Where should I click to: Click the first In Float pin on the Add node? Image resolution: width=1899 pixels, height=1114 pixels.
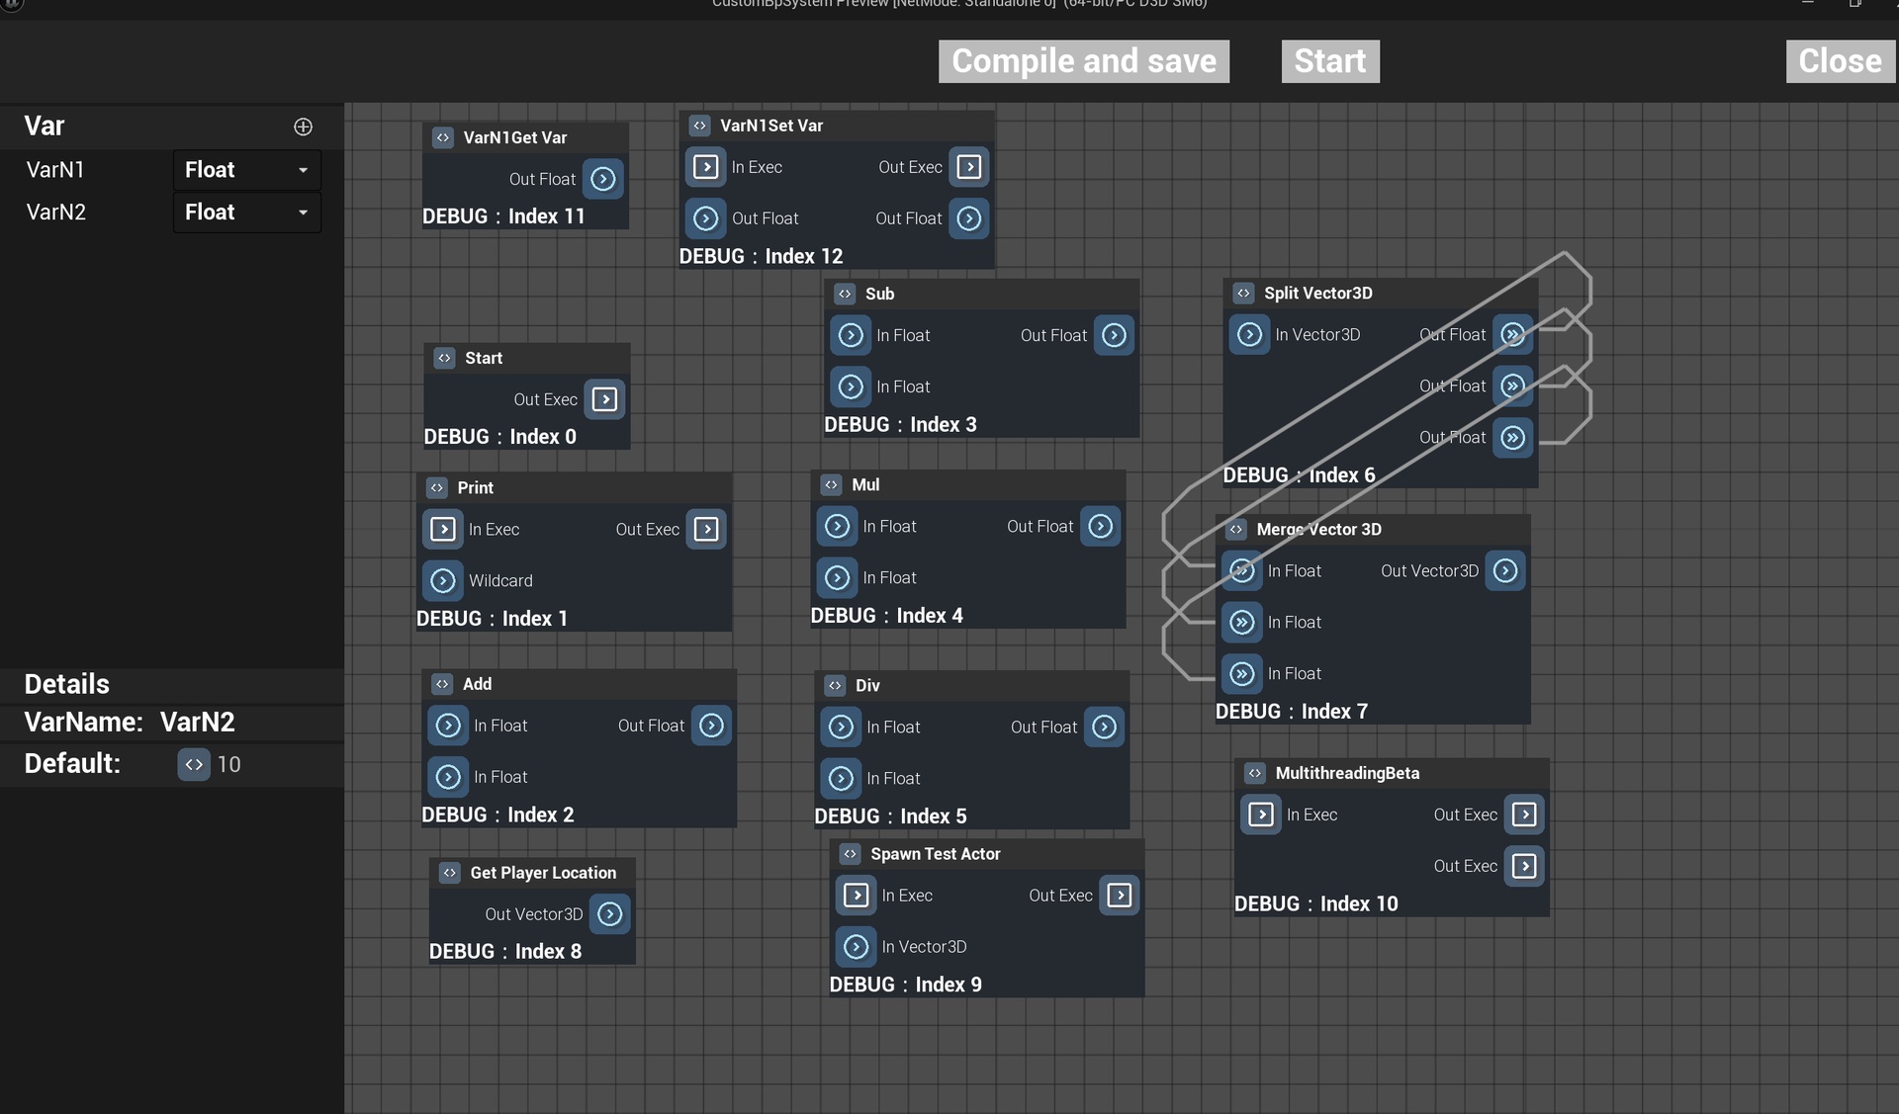tap(448, 725)
